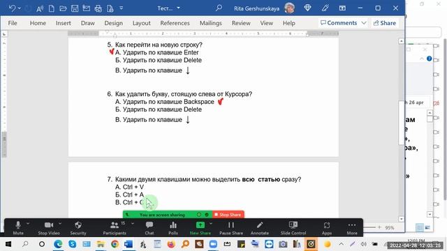Click the Open folder icon in quick access
The width and height of the screenshot is (447, 251).
pyautogui.click(x=63, y=8)
